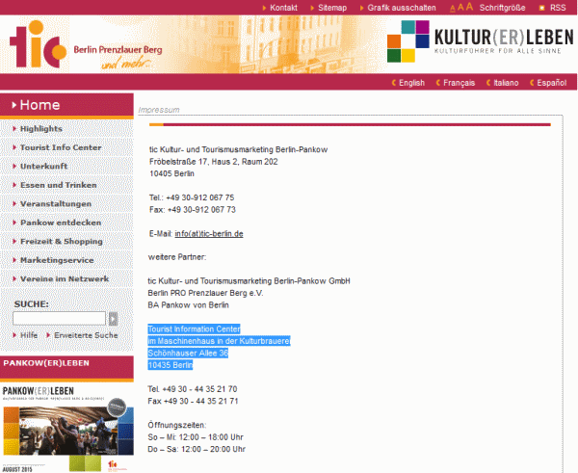
Task: Click the Tel. +49 30 - 44 35 21 70 line
Action: [x=193, y=389]
